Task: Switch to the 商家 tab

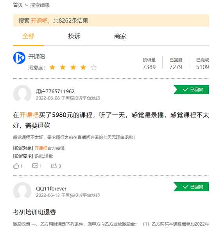Action: pos(120,36)
